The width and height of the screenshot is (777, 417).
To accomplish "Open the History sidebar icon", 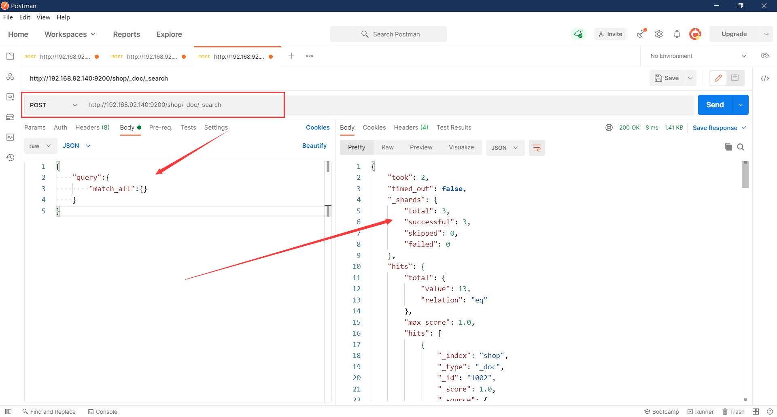I will [10, 157].
